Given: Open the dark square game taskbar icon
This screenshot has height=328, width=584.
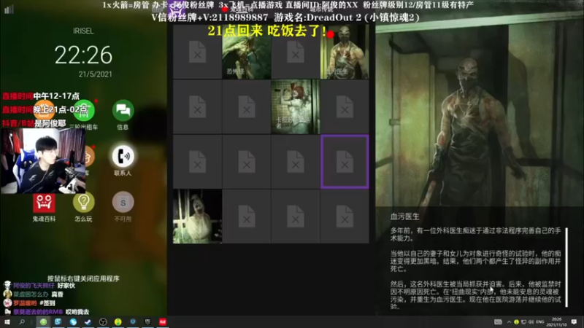Looking at the screenshot, I should click(x=147, y=321).
